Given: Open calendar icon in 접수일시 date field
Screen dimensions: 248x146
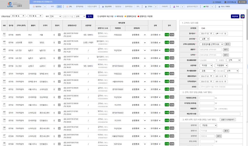Looking at the screenshot, I should pyautogui.click(x=211, y=33).
